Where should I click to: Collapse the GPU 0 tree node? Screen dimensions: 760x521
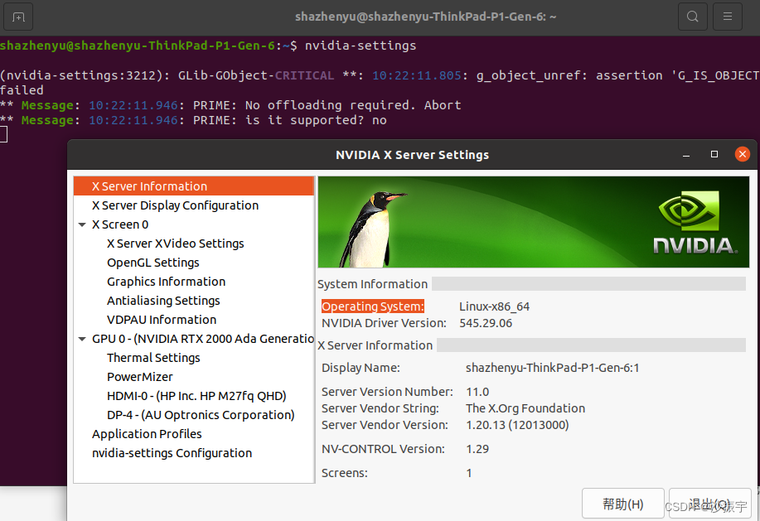(82, 339)
